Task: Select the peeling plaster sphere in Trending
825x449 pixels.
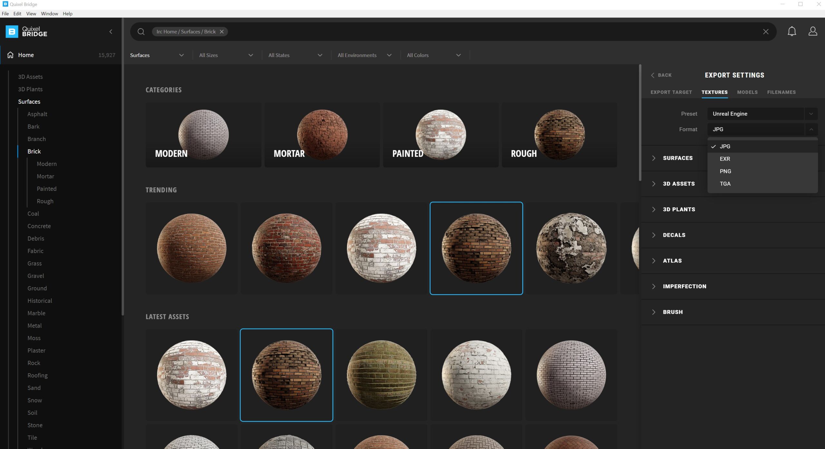Action: pyautogui.click(x=571, y=248)
